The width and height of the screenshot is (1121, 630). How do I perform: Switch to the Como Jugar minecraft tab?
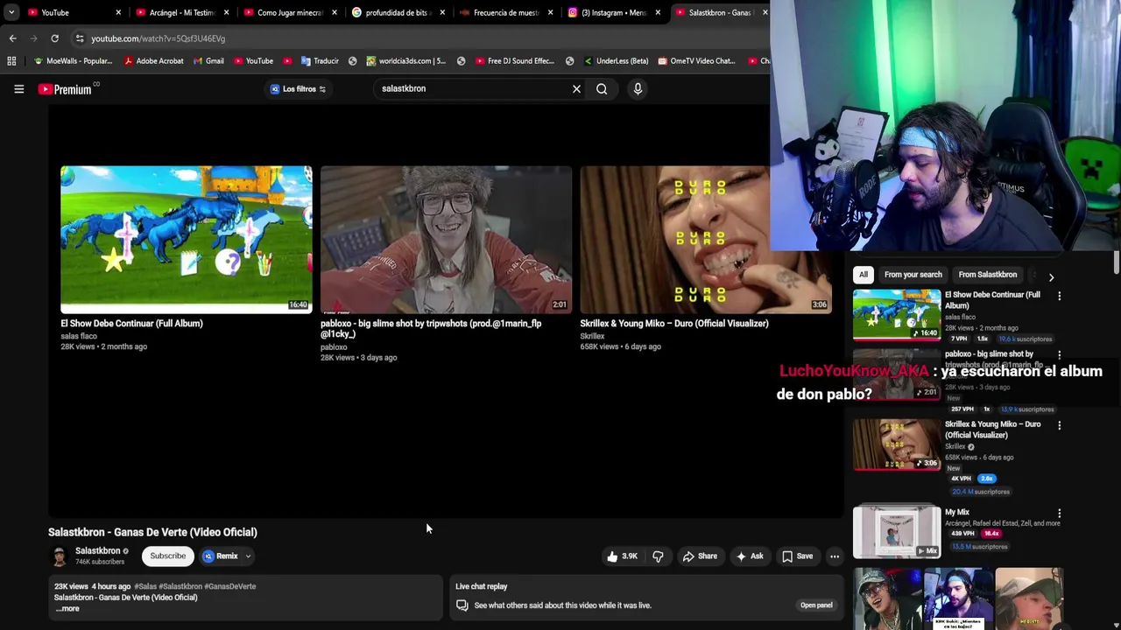tap(290, 12)
